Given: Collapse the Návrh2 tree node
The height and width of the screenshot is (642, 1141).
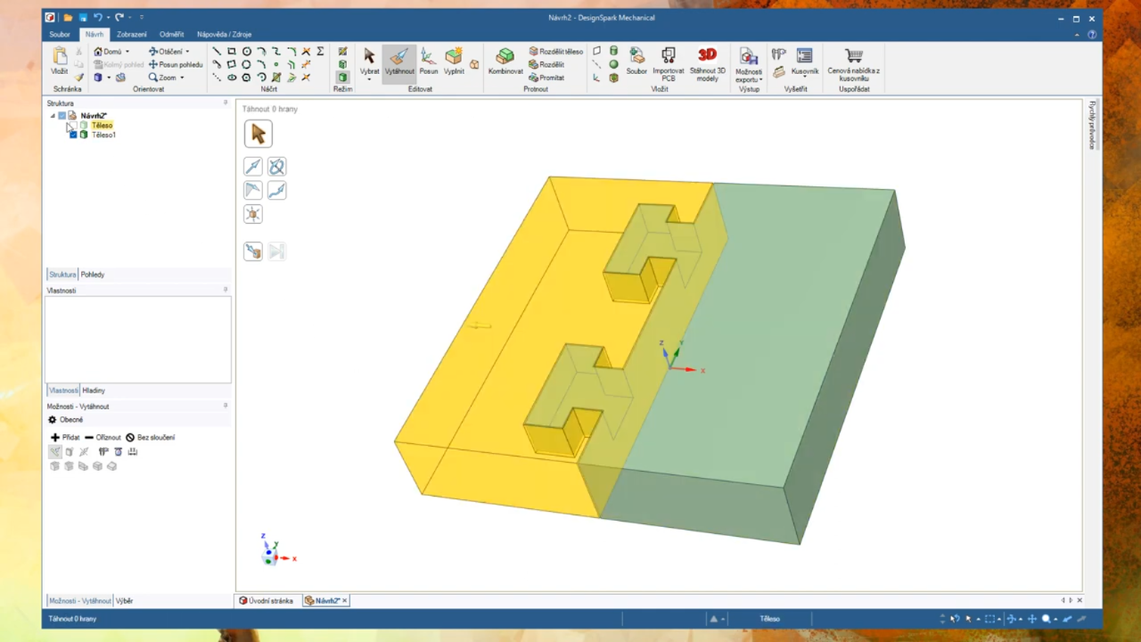Looking at the screenshot, I should tap(53, 116).
